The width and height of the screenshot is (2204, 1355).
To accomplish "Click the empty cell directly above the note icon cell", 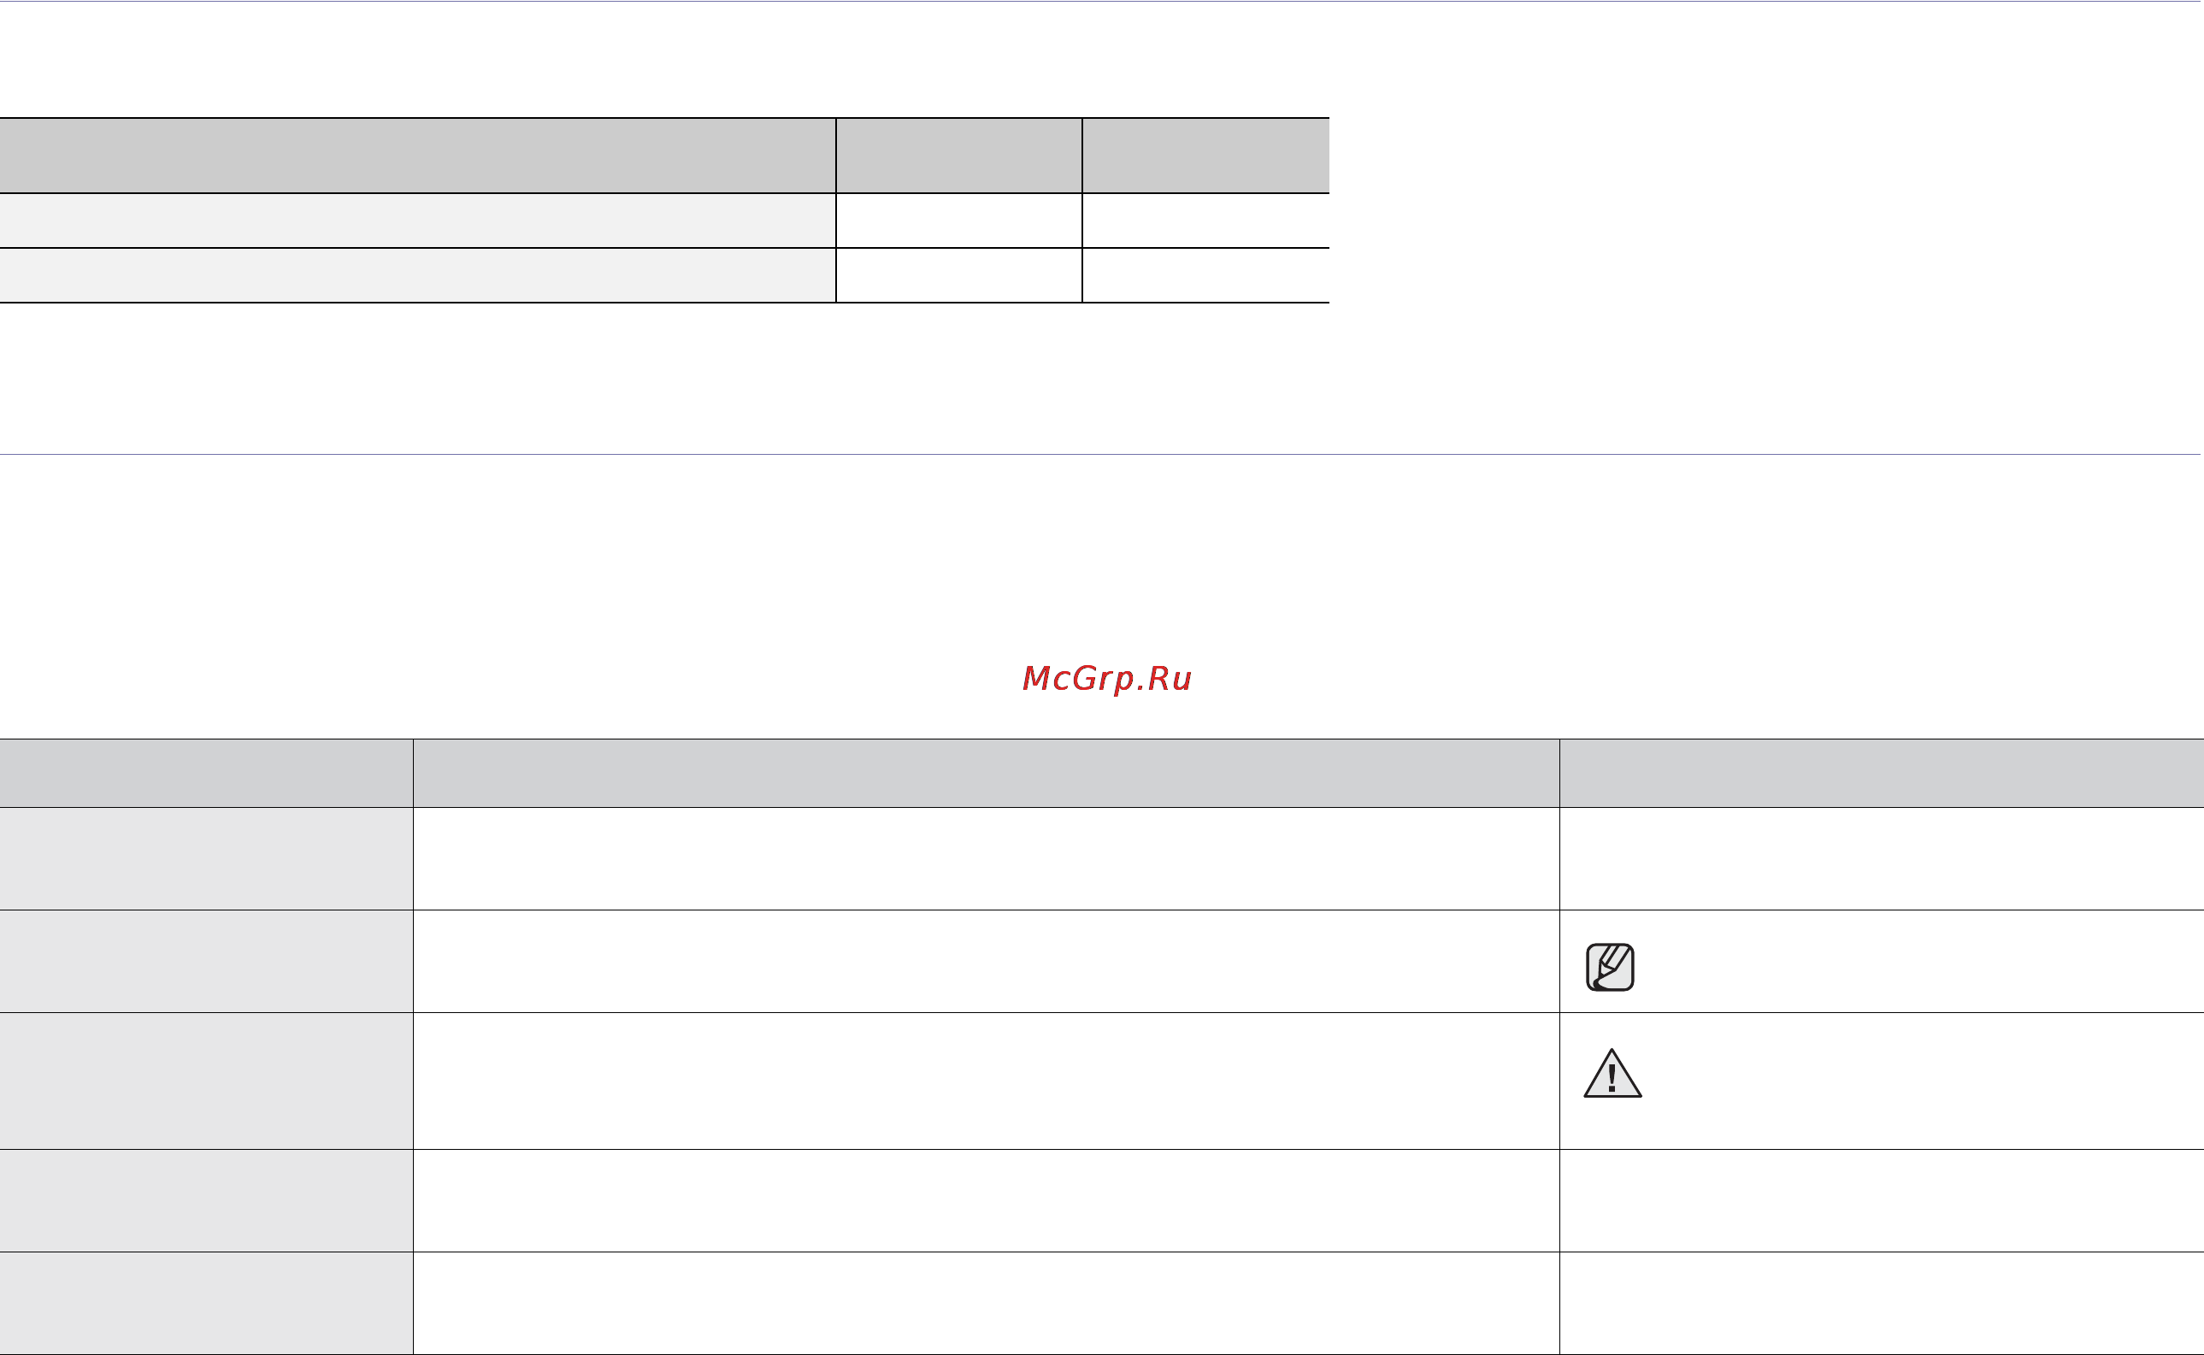I will (x=1882, y=858).
